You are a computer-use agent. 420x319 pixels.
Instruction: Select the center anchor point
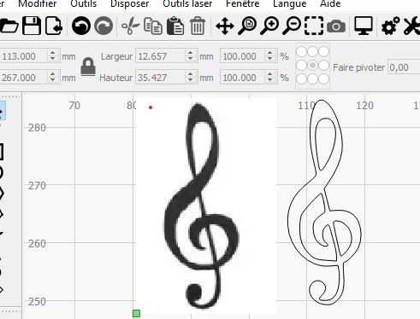(312, 66)
